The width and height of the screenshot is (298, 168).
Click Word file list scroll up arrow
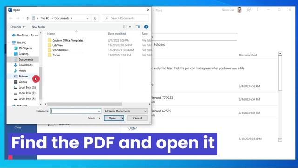tap(280, 54)
